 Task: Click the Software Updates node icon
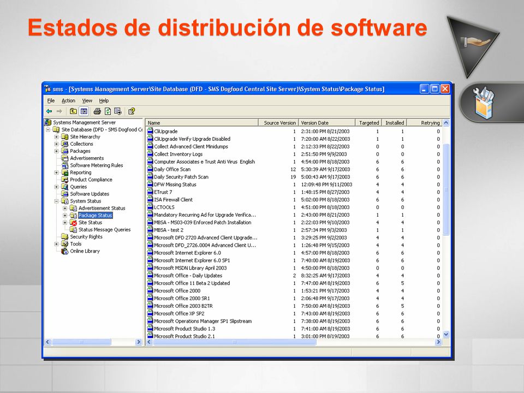click(65, 194)
